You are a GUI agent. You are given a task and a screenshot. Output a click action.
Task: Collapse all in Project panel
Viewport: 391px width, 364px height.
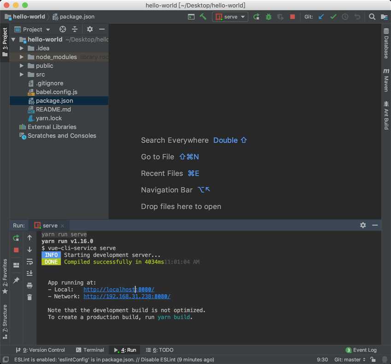pos(75,29)
